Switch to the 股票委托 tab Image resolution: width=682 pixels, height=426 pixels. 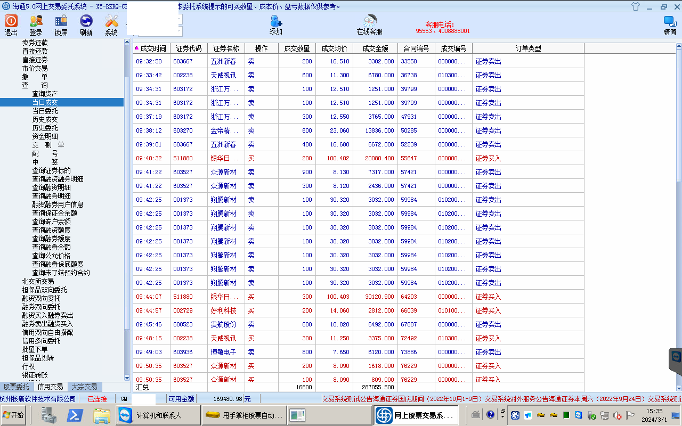point(17,387)
